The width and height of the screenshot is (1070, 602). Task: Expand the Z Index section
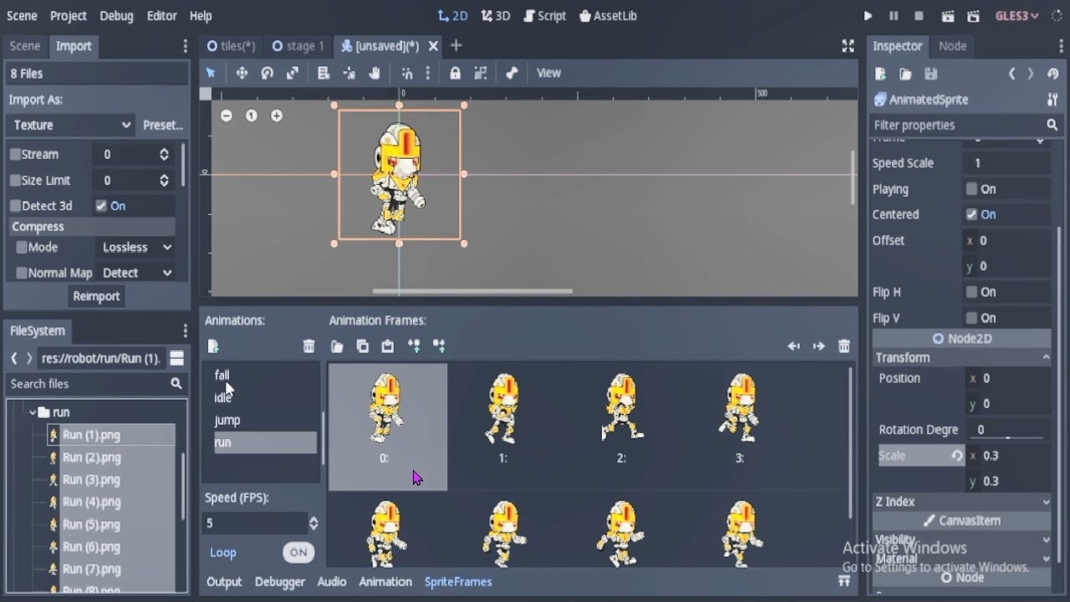click(x=961, y=502)
